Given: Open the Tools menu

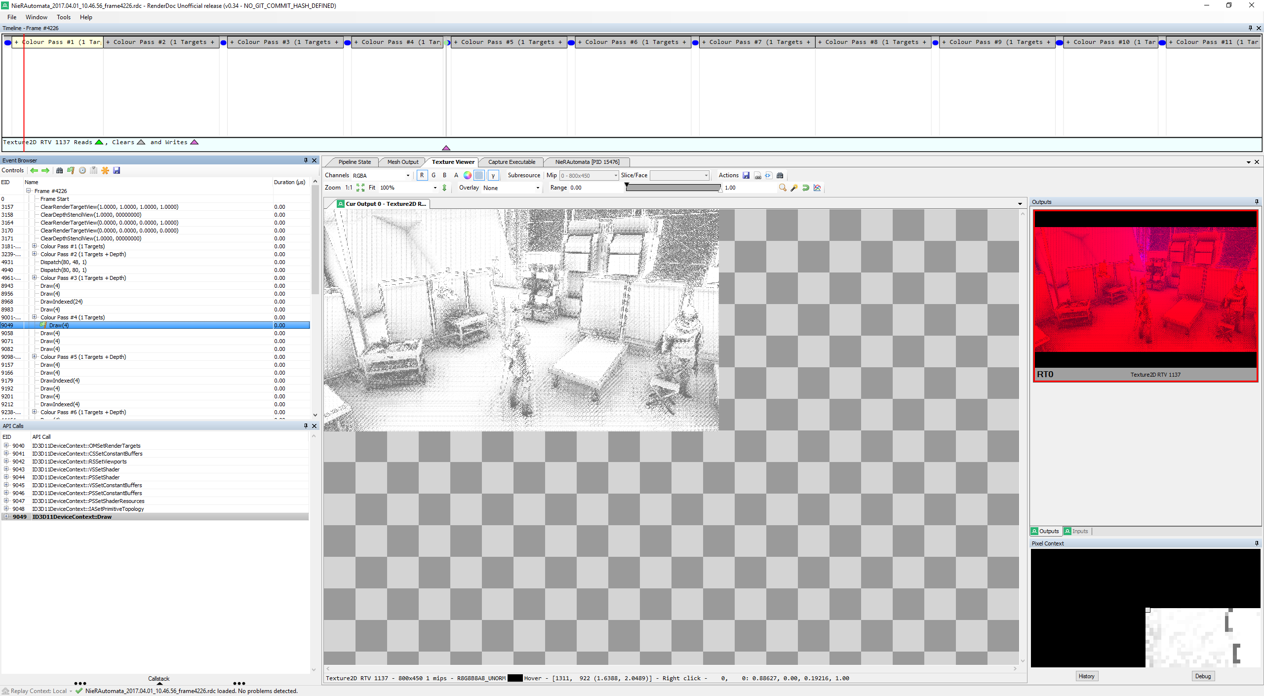Looking at the screenshot, I should click(64, 17).
